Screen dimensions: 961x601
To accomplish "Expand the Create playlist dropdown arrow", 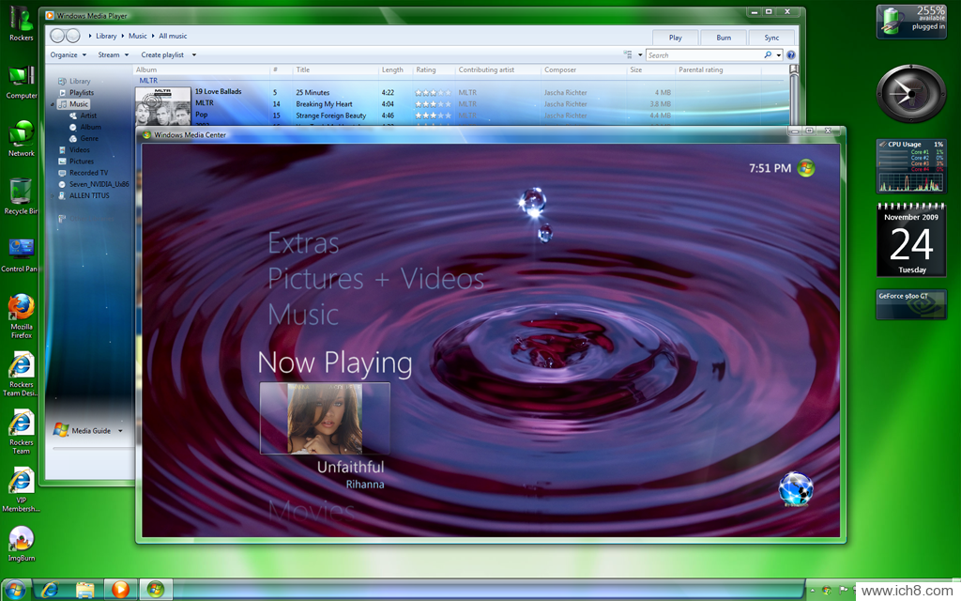I will point(194,55).
